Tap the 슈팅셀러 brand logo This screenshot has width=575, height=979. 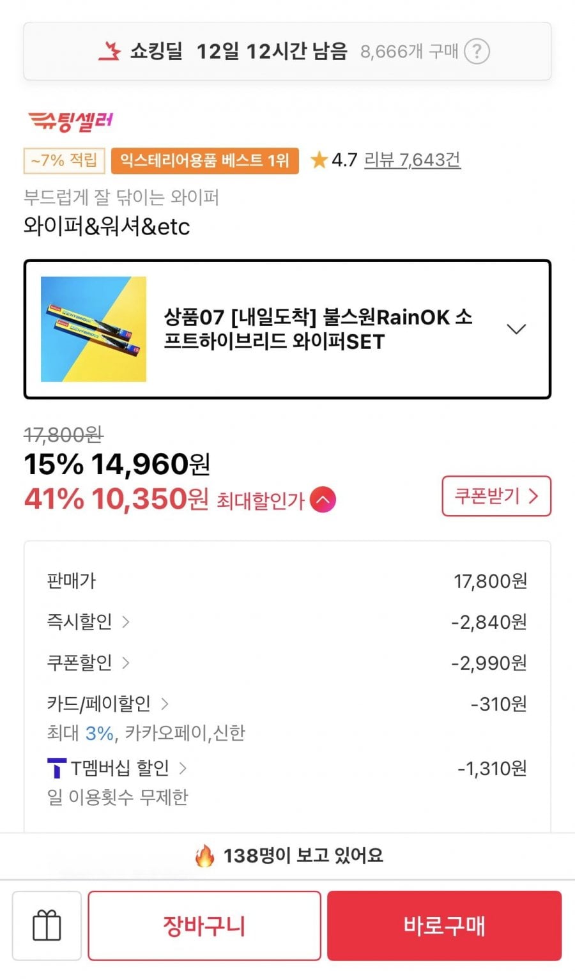coord(70,120)
